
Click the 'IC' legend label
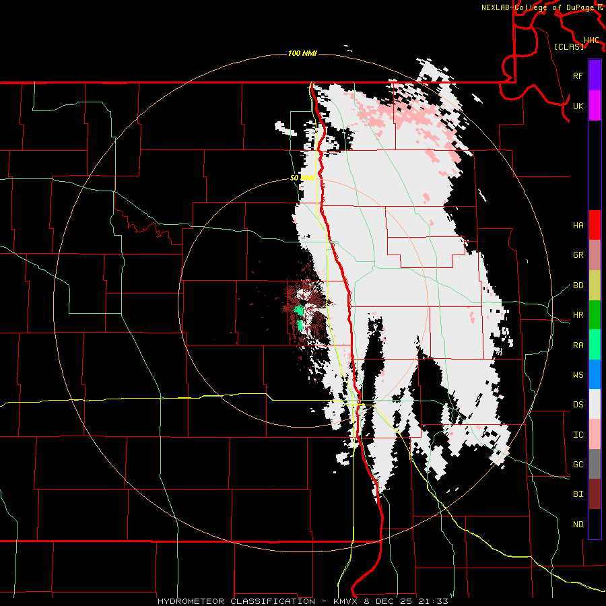pos(578,435)
